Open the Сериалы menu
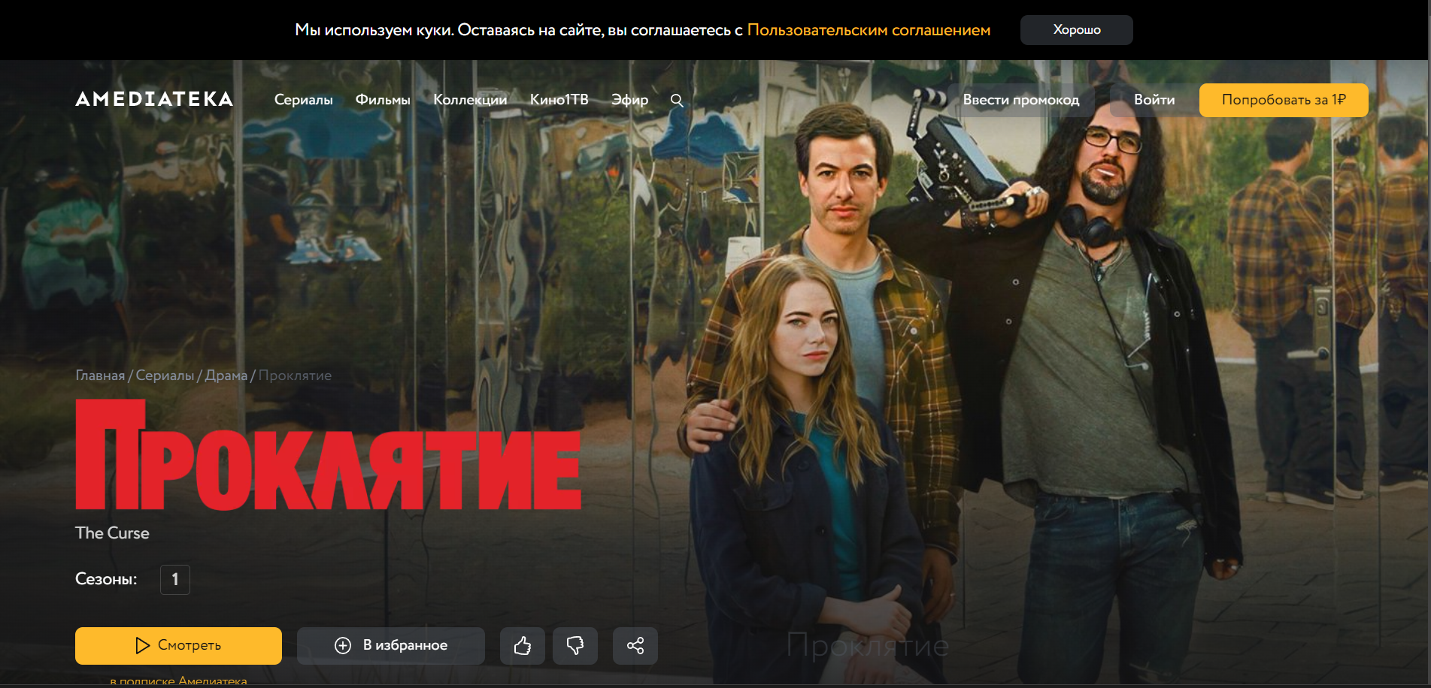This screenshot has height=688, width=1431. [303, 100]
